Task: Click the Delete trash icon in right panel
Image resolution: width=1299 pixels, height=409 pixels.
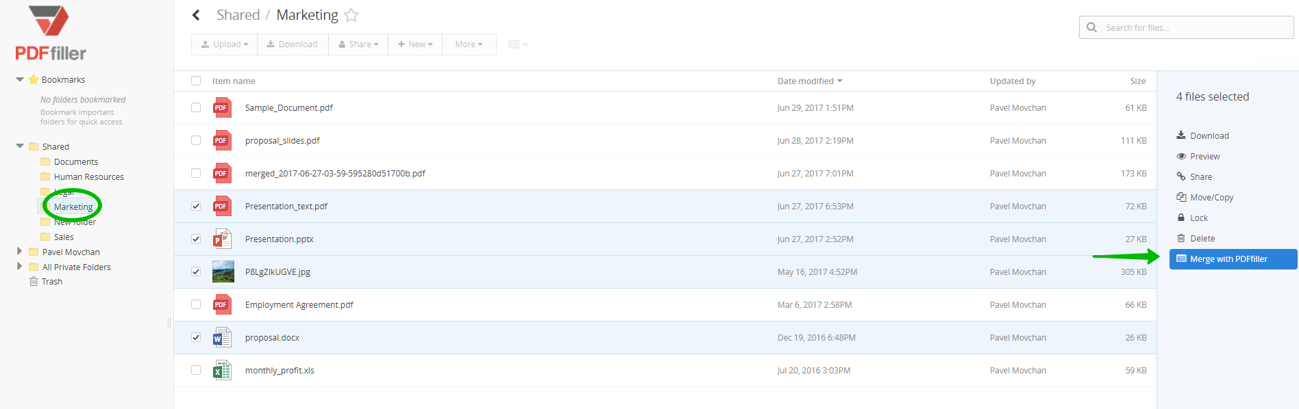Action: [x=1181, y=238]
